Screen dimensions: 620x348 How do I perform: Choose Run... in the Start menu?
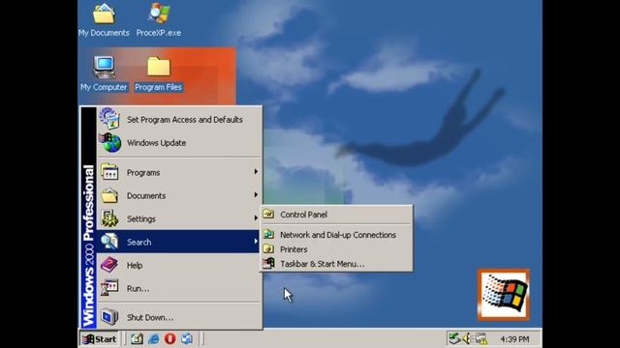pos(179,288)
